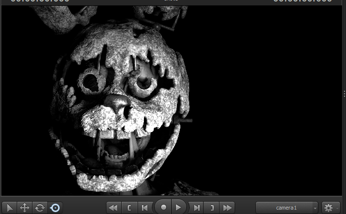Step to the next frame
This screenshot has width=346, height=214.
[196, 208]
